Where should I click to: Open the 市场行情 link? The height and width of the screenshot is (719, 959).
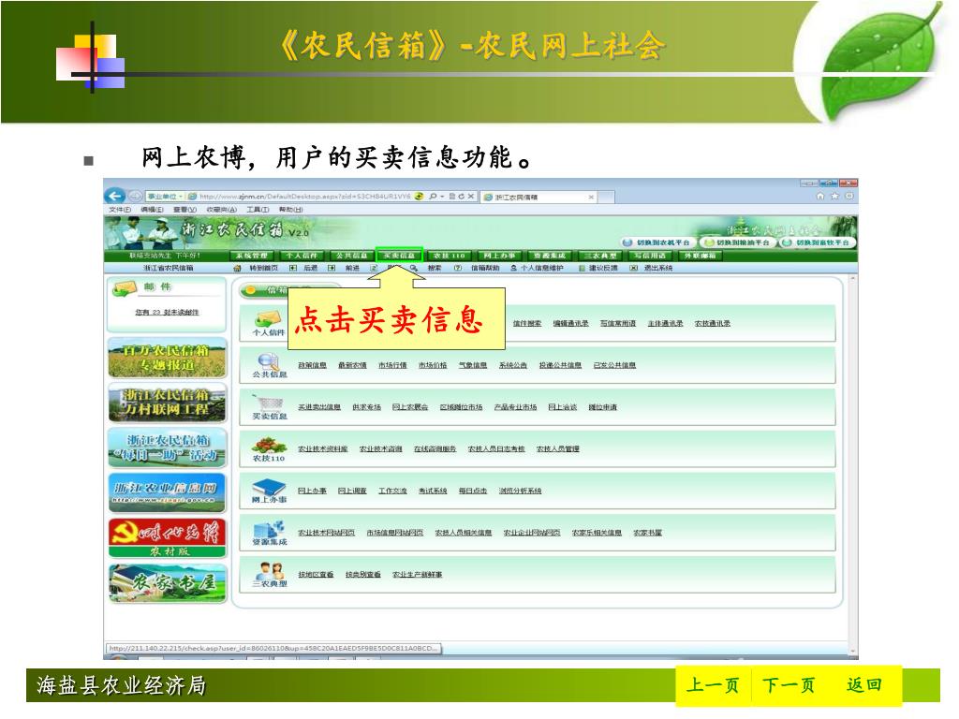point(392,366)
